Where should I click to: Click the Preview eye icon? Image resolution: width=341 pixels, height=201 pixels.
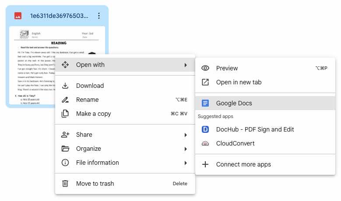[205, 68]
